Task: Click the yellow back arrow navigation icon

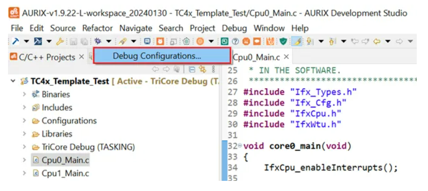Action: tap(376, 42)
